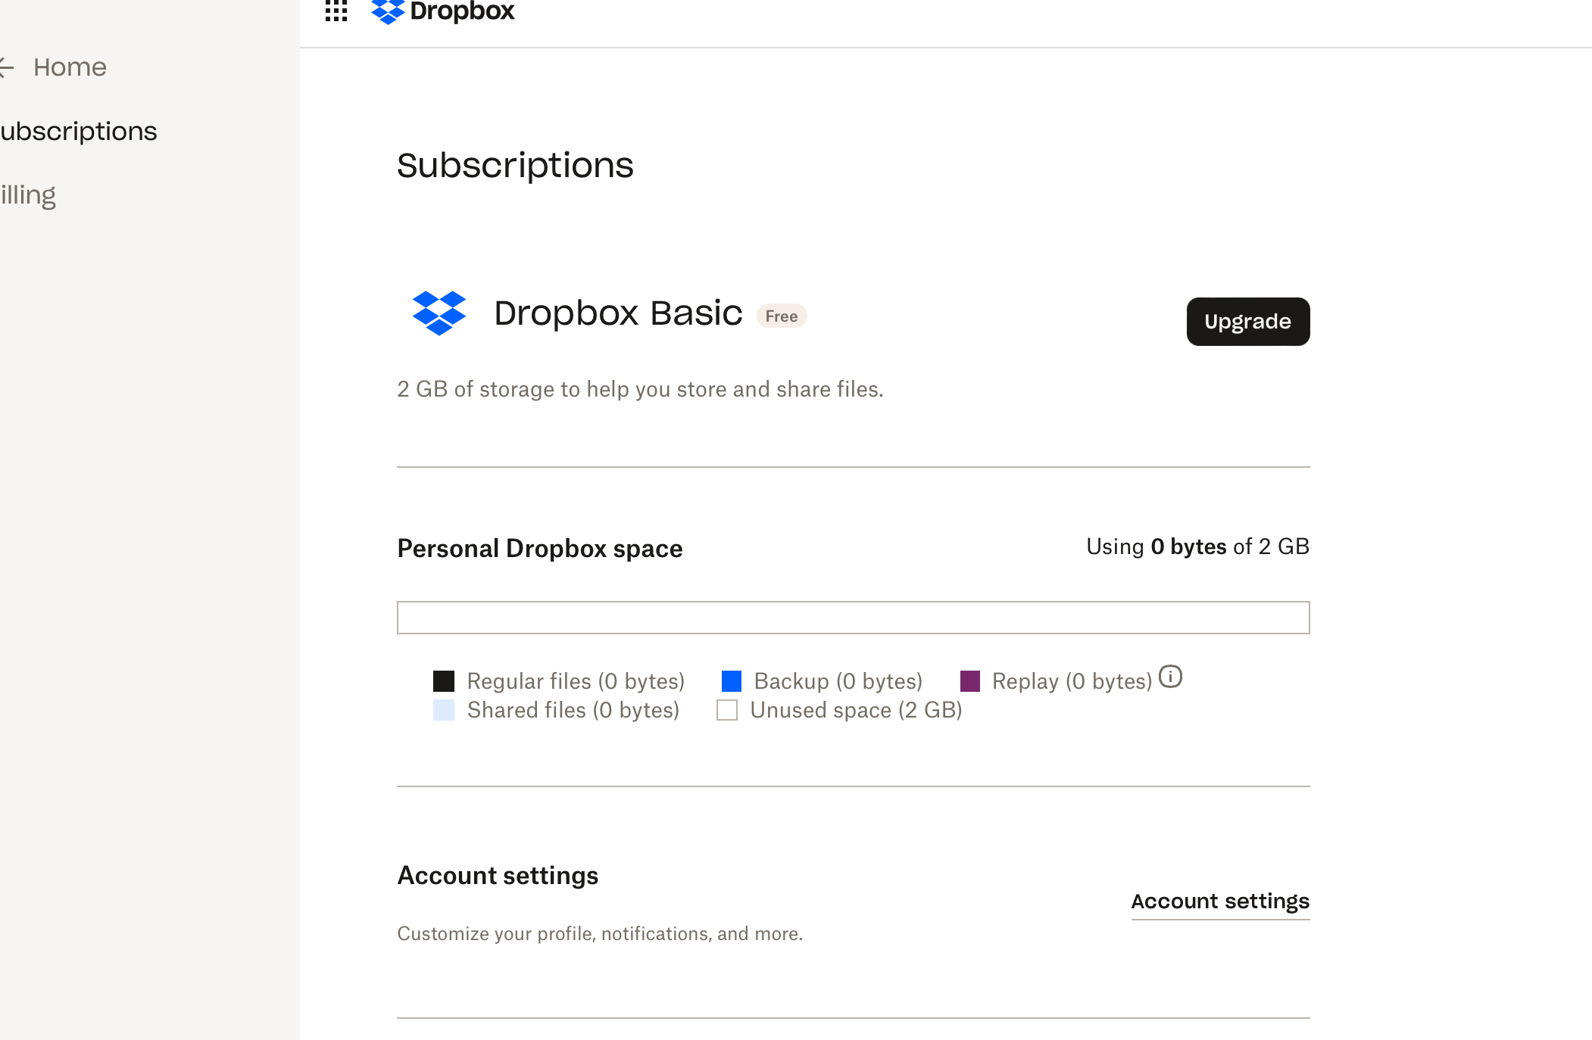The image size is (1592, 1040).
Task: Click the Using 0 bytes of 2 GB text
Action: [x=1197, y=546]
